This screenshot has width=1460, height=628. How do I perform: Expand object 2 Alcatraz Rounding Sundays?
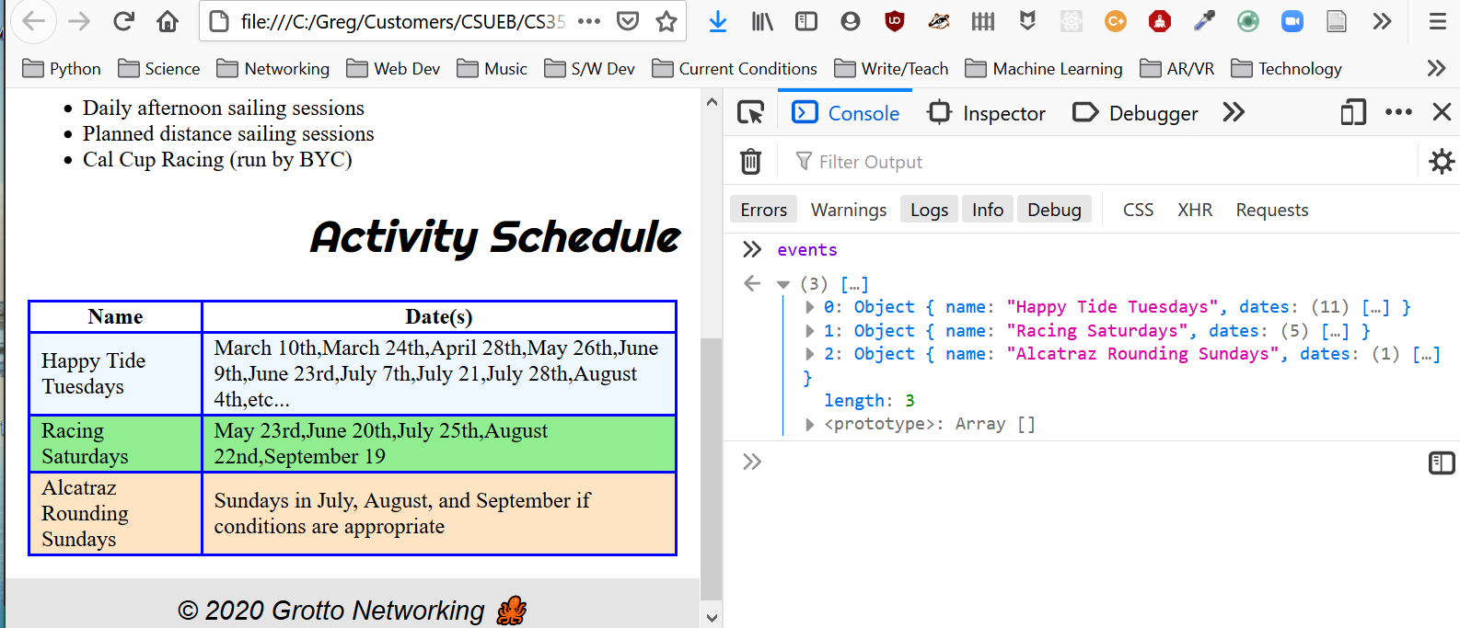809,354
